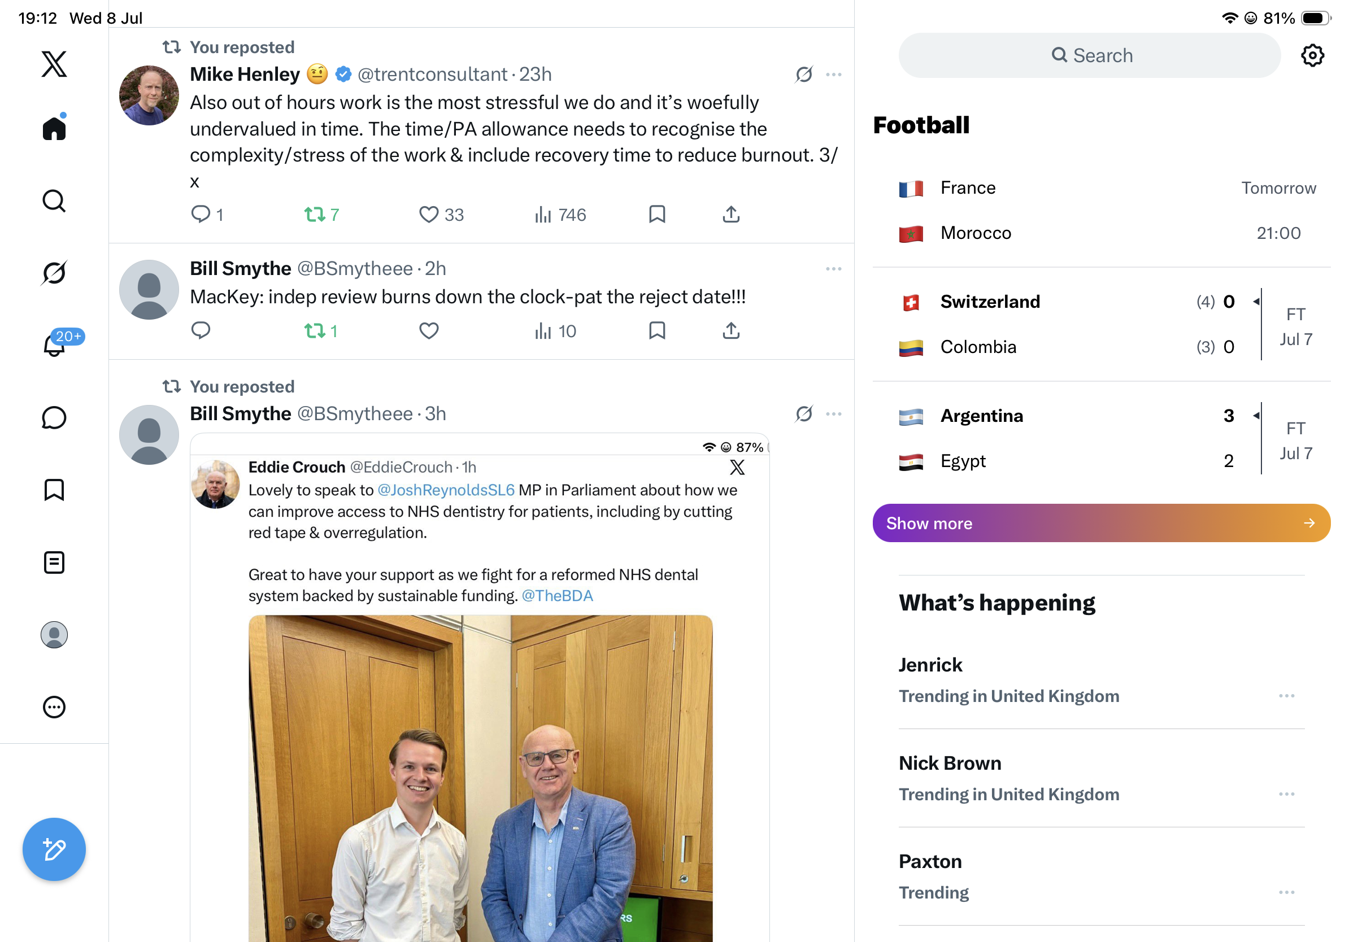This screenshot has height=942, width=1349.
Task: Open more options on Mike Henley's post
Action: (833, 75)
